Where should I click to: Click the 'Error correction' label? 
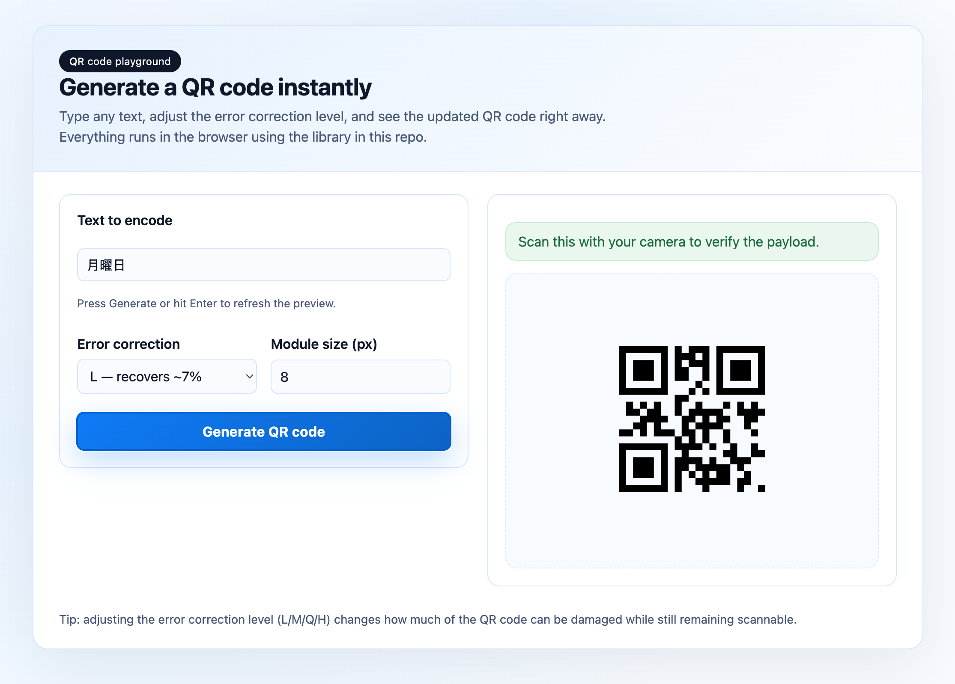128,344
